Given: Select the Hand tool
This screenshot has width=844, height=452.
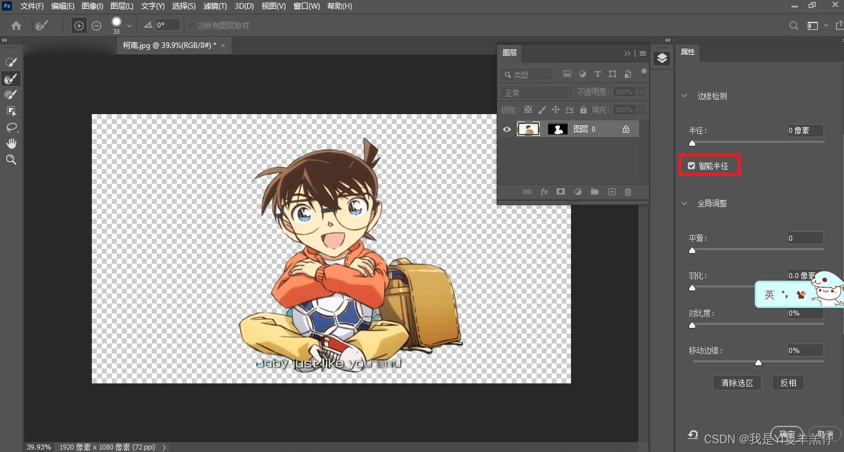Looking at the screenshot, I should tap(11, 143).
